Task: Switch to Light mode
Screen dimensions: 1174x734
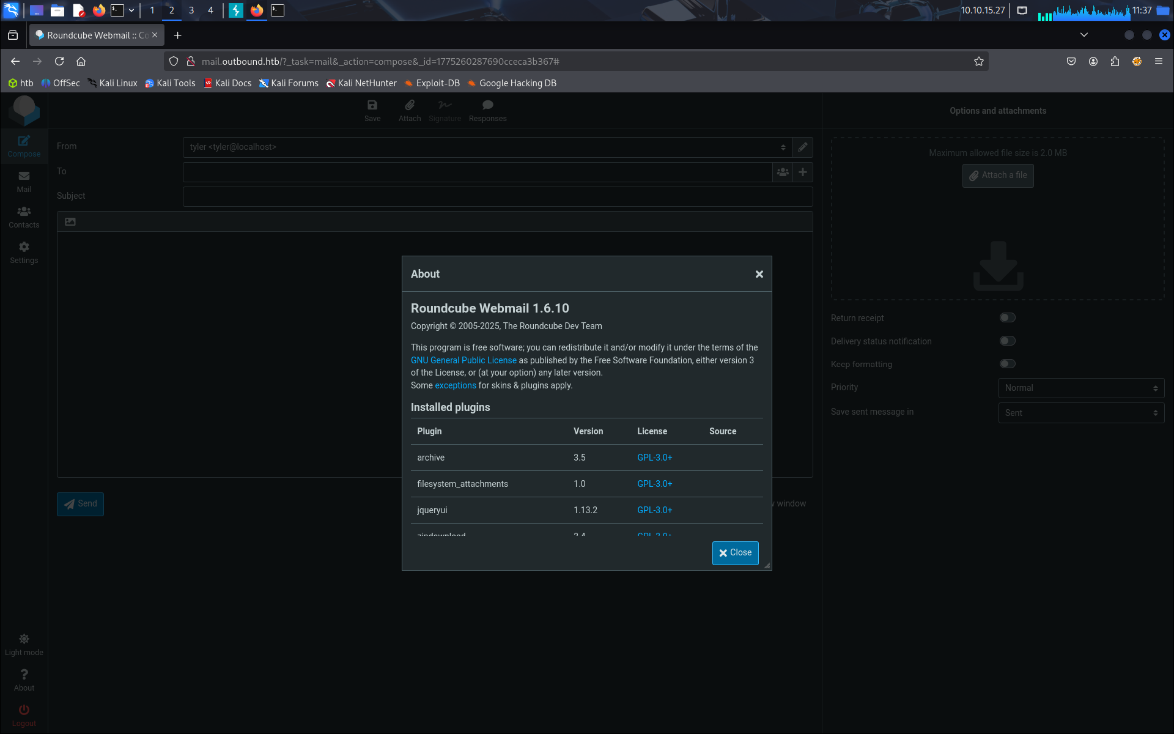Action: tap(24, 644)
